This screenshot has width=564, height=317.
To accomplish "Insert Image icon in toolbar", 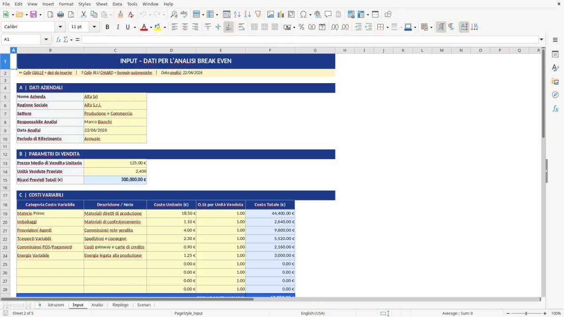I will (x=271, y=15).
